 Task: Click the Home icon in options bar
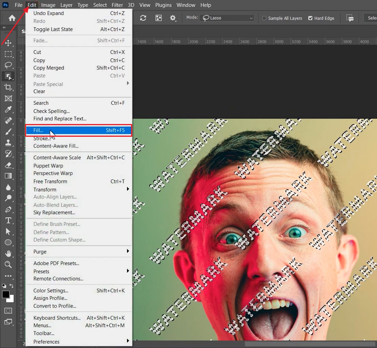12,18
